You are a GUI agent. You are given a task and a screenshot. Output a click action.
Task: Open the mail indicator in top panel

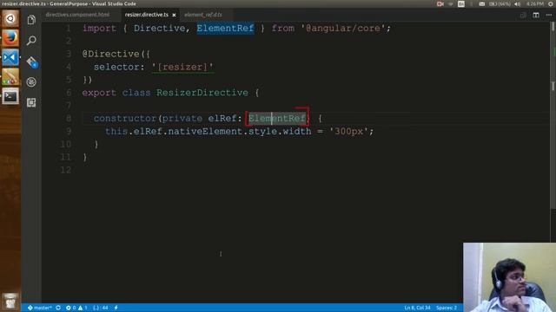tap(482, 3)
